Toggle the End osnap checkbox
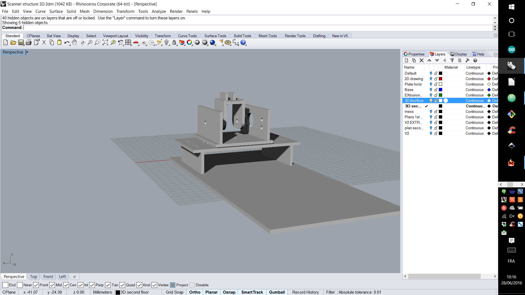 [x=5, y=285]
